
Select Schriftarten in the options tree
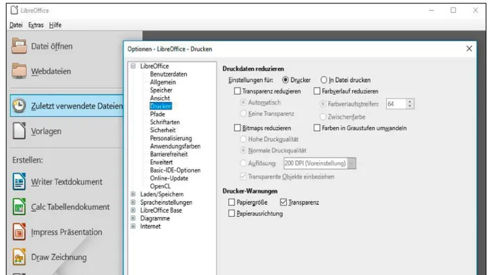tap(165, 122)
